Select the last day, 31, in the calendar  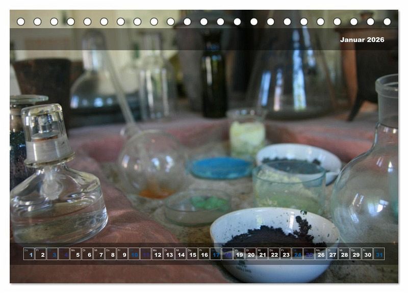(379, 254)
